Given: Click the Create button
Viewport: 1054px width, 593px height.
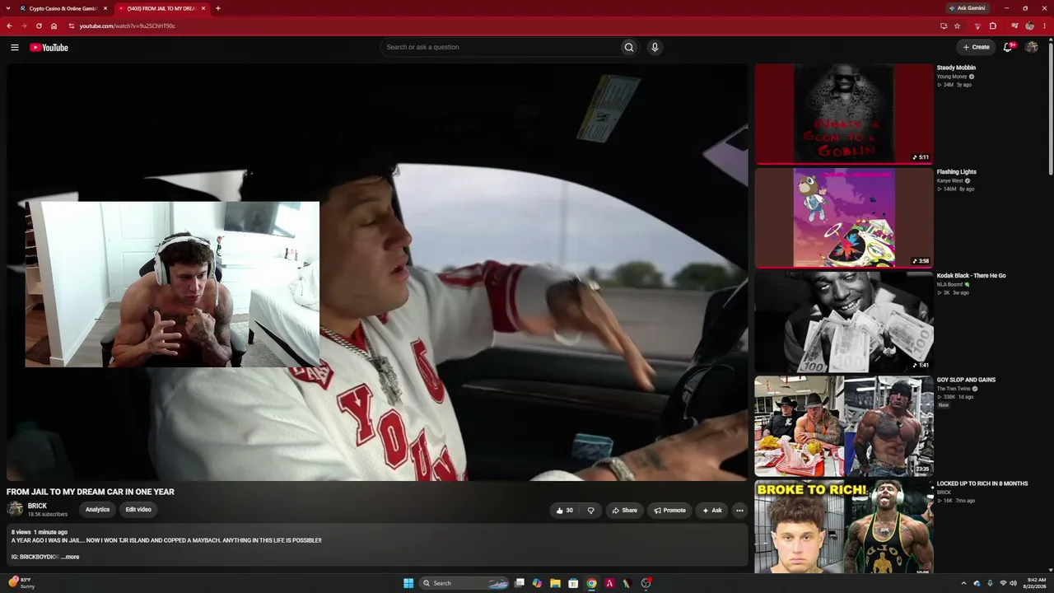Looking at the screenshot, I should tap(976, 47).
